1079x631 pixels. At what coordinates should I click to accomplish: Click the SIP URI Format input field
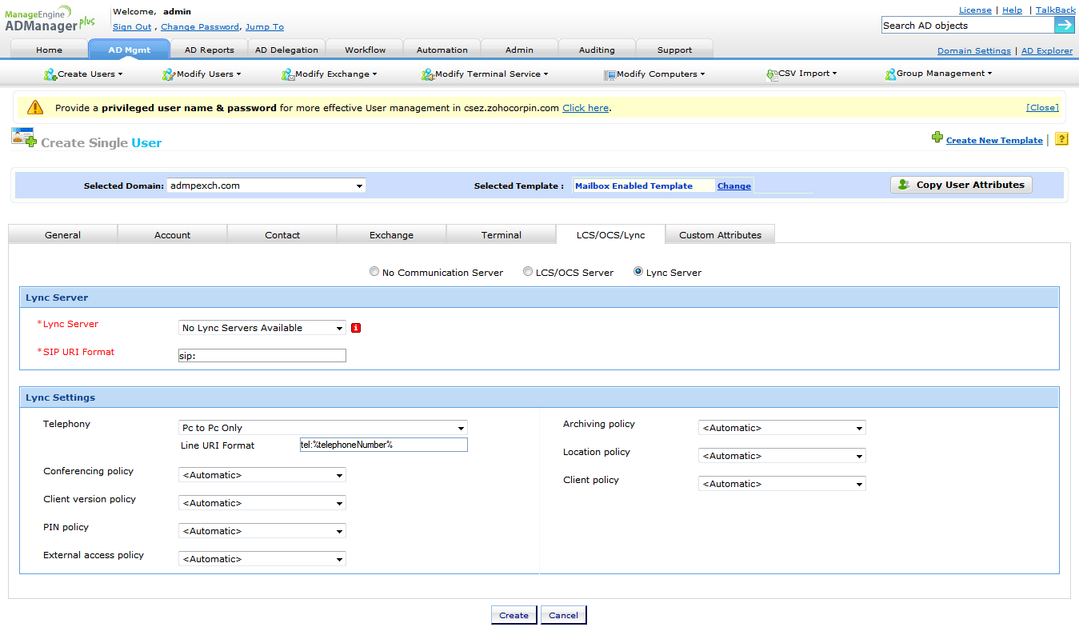click(262, 356)
